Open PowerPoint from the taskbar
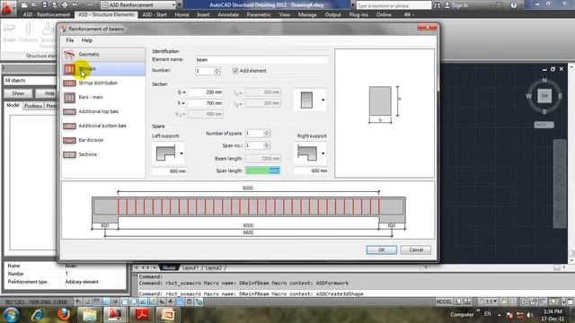The image size is (575, 323). tap(168, 315)
